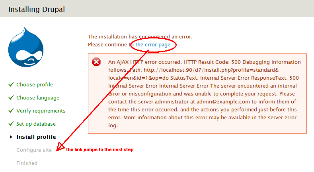Select the Choose profile step
Image resolution: width=314 pixels, height=172 pixels.
pos(35,84)
